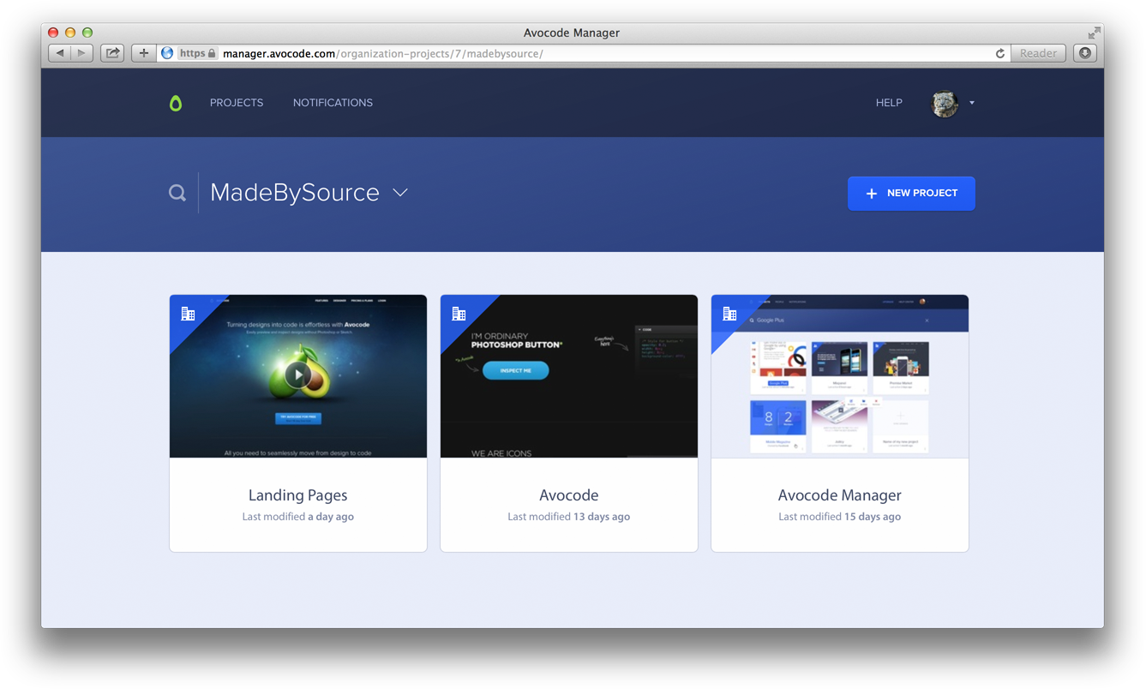Click the Safari forward arrow button
This screenshot has width=1146, height=689.
82,53
